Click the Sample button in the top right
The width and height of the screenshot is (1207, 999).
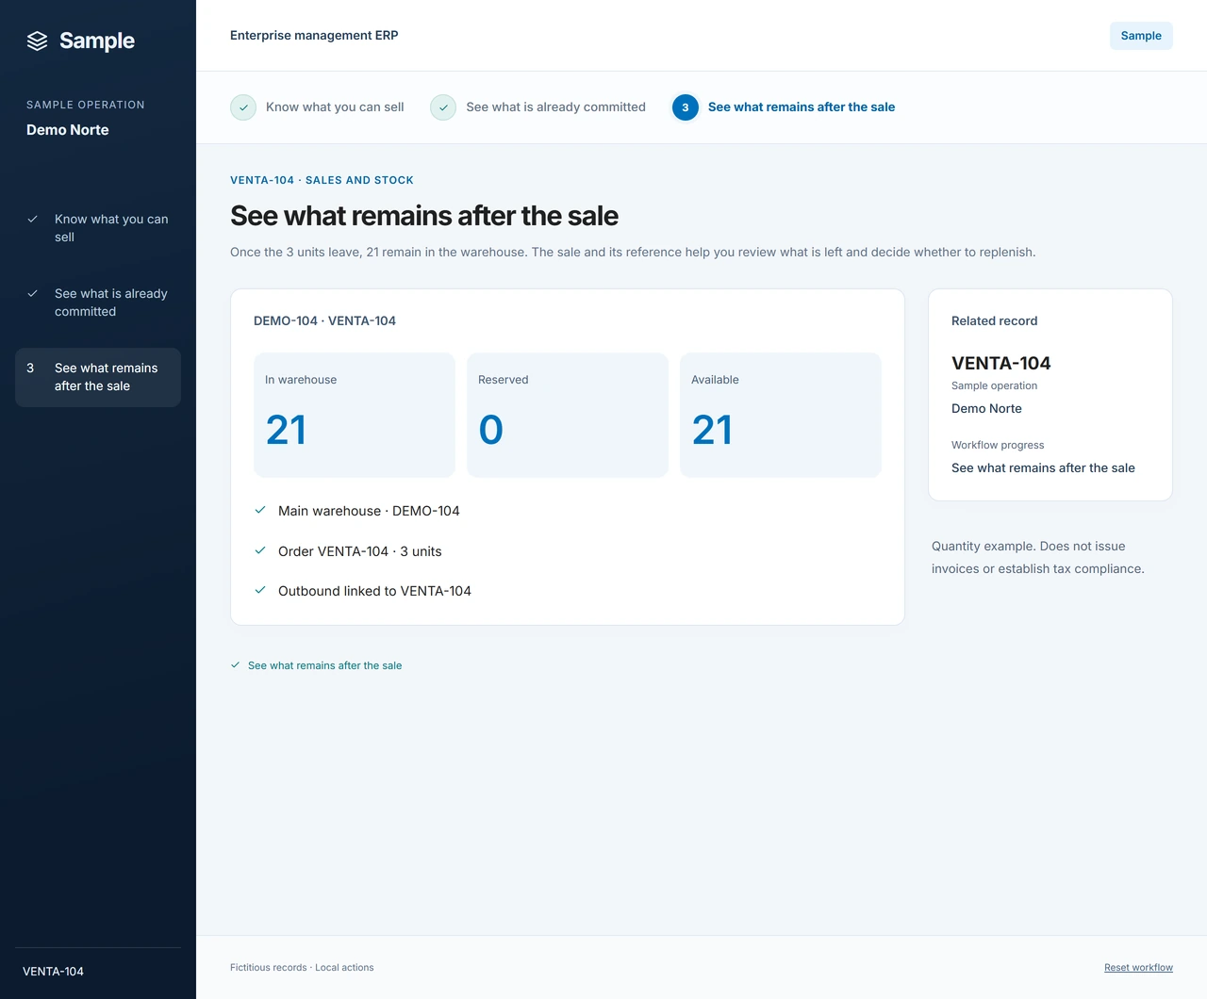1141,36
